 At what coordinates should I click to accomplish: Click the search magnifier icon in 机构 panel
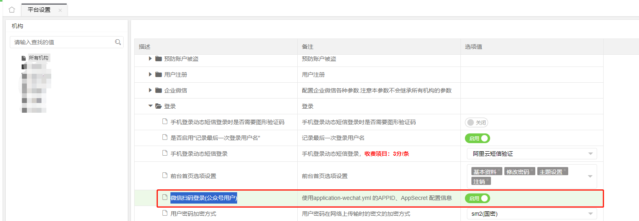[x=118, y=42]
